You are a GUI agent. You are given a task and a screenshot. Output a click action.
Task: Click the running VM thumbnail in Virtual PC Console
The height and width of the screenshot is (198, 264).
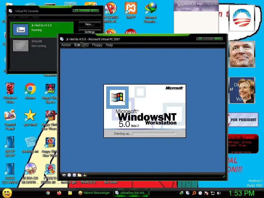tap(21, 30)
